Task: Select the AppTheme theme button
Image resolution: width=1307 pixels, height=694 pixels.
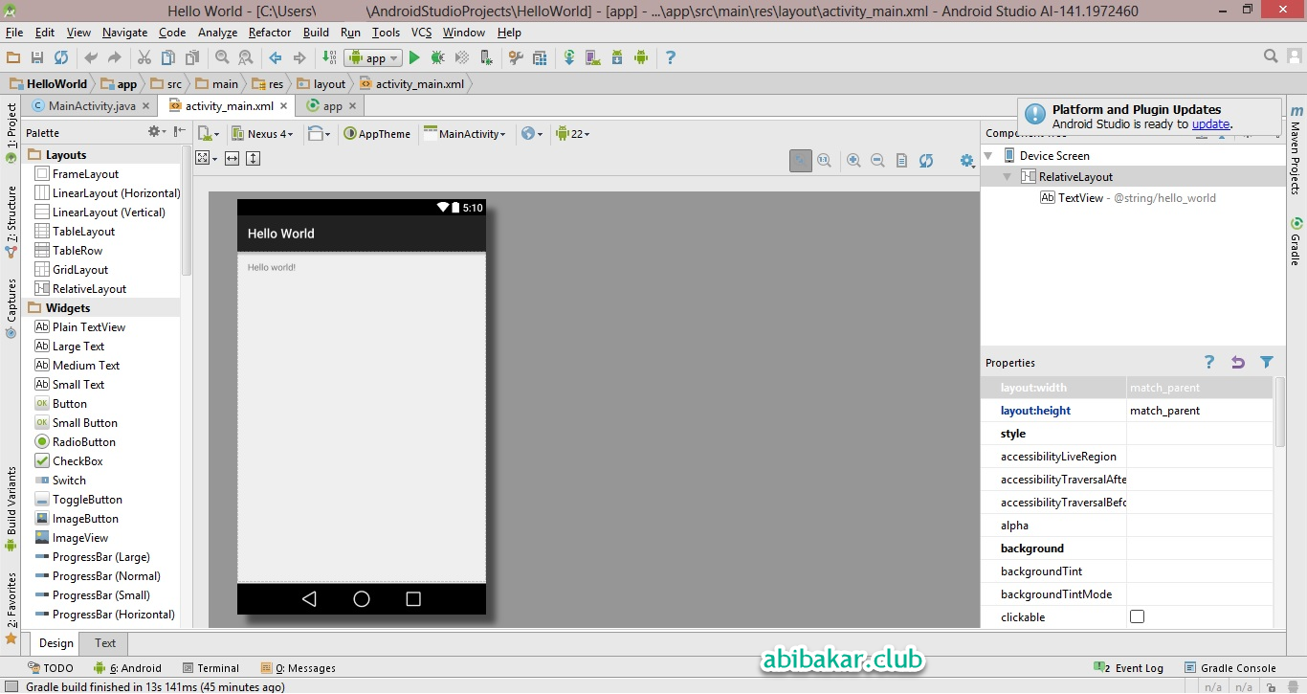Action: pos(376,134)
